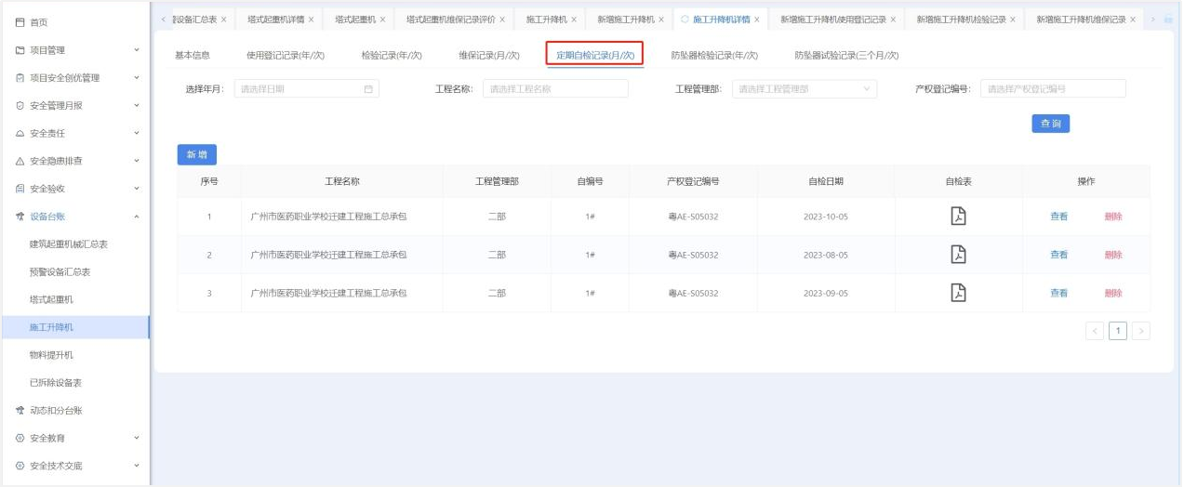Delete the third row via 删除

coord(1112,293)
